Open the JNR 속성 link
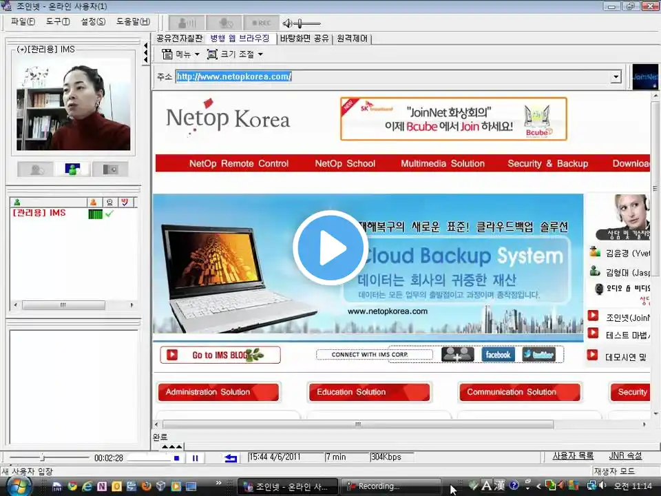Image resolution: width=661 pixels, height=496 pixels. click(x=625, y=456)
